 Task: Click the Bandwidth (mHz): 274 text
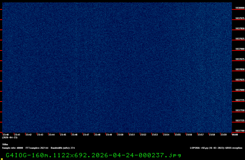coord(63,148)
